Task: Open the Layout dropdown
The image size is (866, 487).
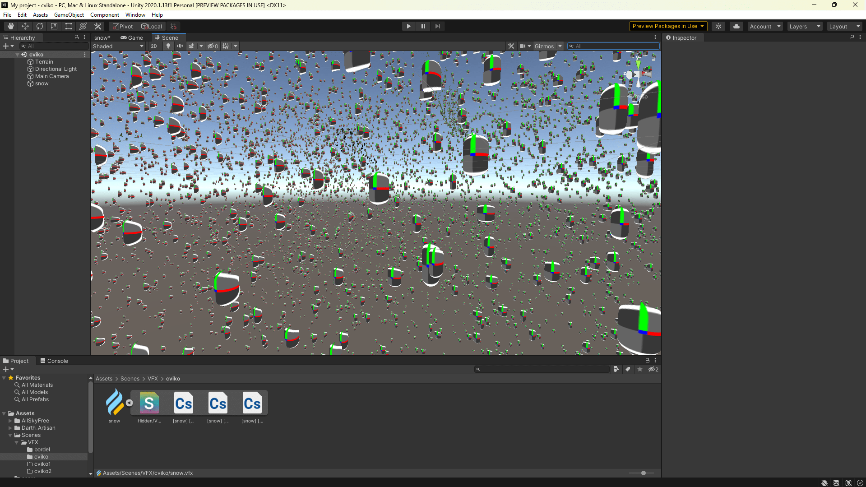Action: click(844, 26)
